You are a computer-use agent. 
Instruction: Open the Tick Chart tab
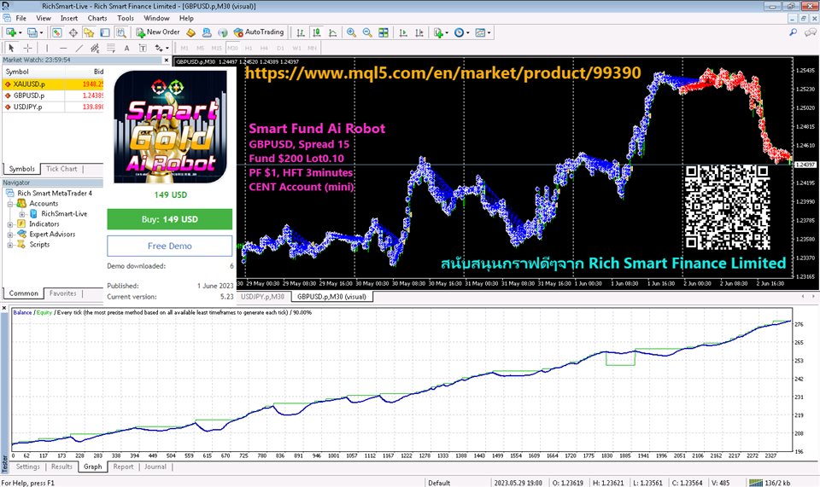pyautogui.click(x=61, y=169)
